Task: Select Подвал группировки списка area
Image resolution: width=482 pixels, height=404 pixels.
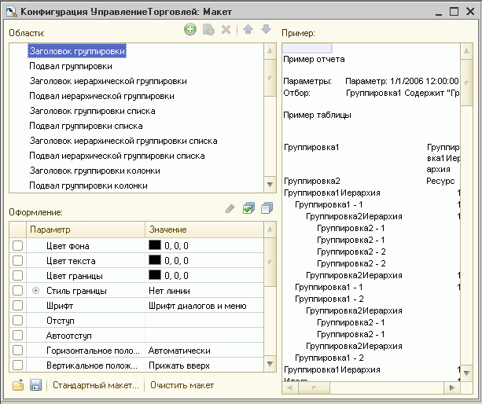Action: tap(86, 126)
